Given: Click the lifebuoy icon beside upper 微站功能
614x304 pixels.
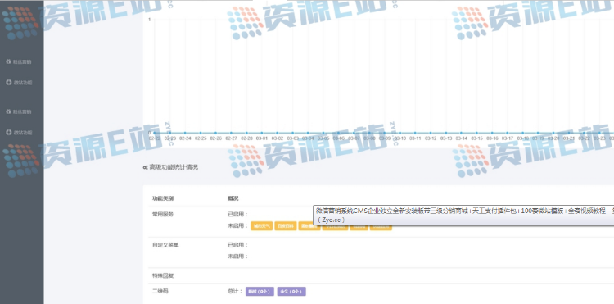Looking at the screenshot, I should tap(9, 82).
